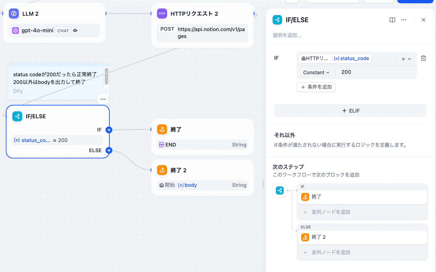Click the CHAT badge on the LLM 2 node
The height and width of the screenshot is (272, 436).
[x=63, y=31]
